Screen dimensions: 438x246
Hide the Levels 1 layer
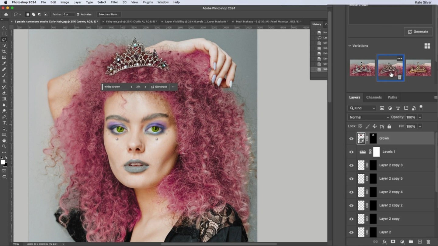pyautogui.click(x=351, y=152)
